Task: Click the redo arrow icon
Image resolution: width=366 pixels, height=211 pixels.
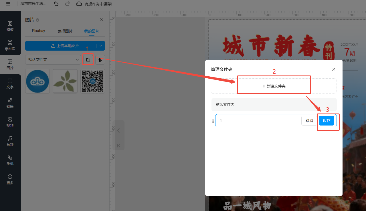Action: 68,4
